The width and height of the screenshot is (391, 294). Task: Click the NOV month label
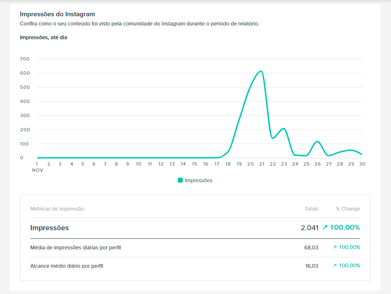pos(38,170)
